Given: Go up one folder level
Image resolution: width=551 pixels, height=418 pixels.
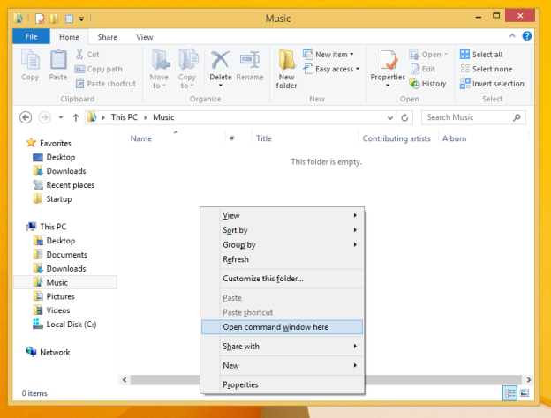Looking at the screenshot, I should (76, 117).
